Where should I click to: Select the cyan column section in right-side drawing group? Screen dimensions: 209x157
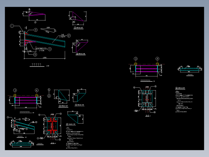[147, 98]
